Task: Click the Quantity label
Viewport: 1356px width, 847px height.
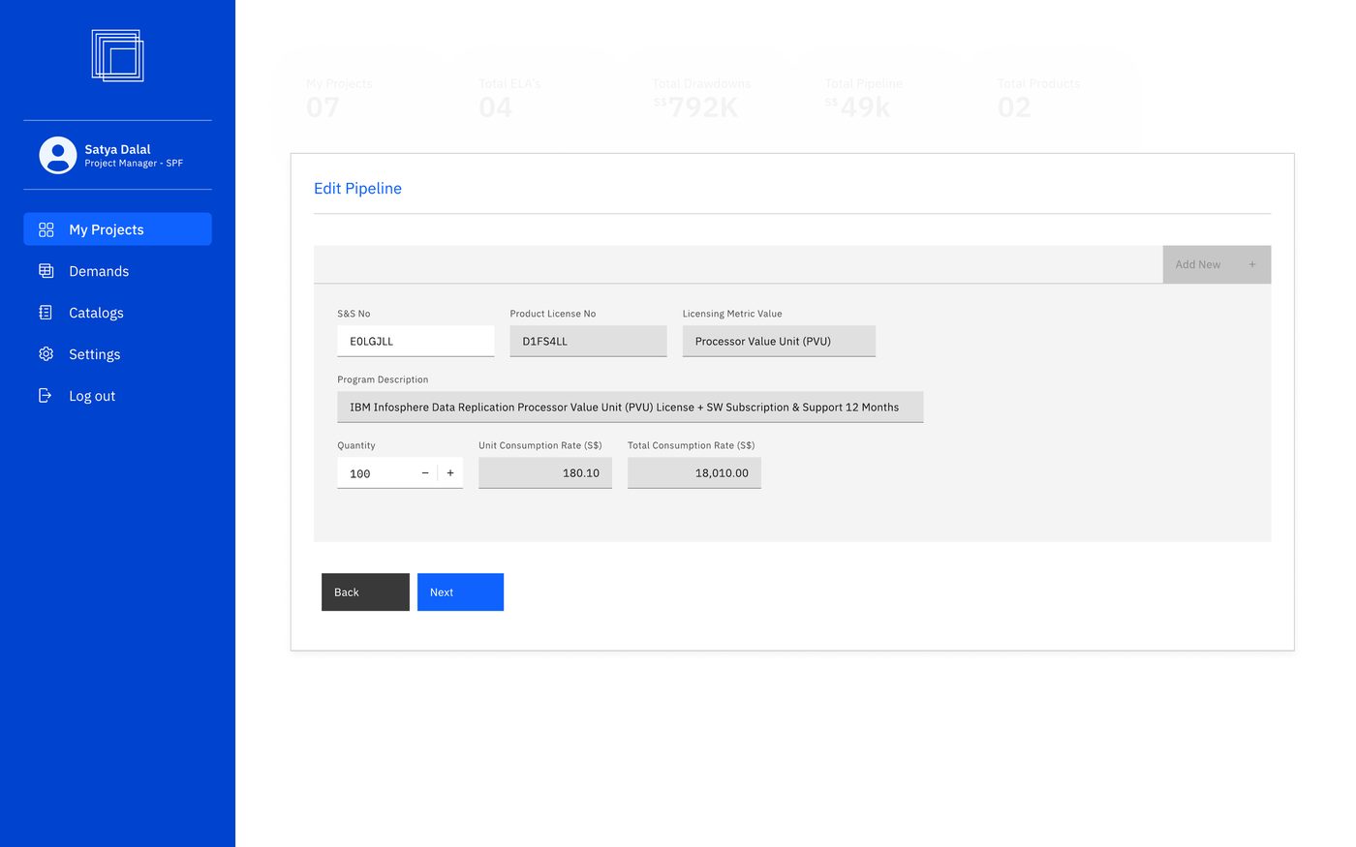Action: pyautogui.click(x=356, y=445)
